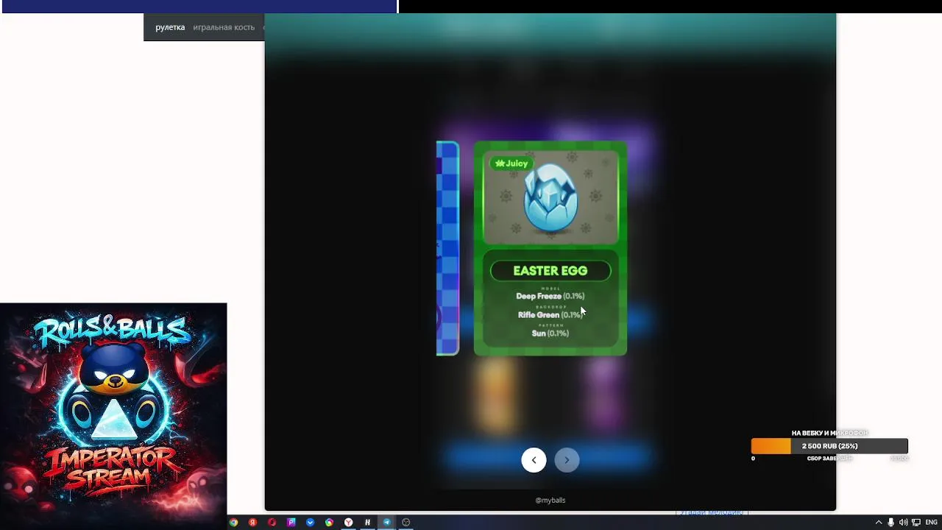Open the purple P app in the taskbar

291,523
